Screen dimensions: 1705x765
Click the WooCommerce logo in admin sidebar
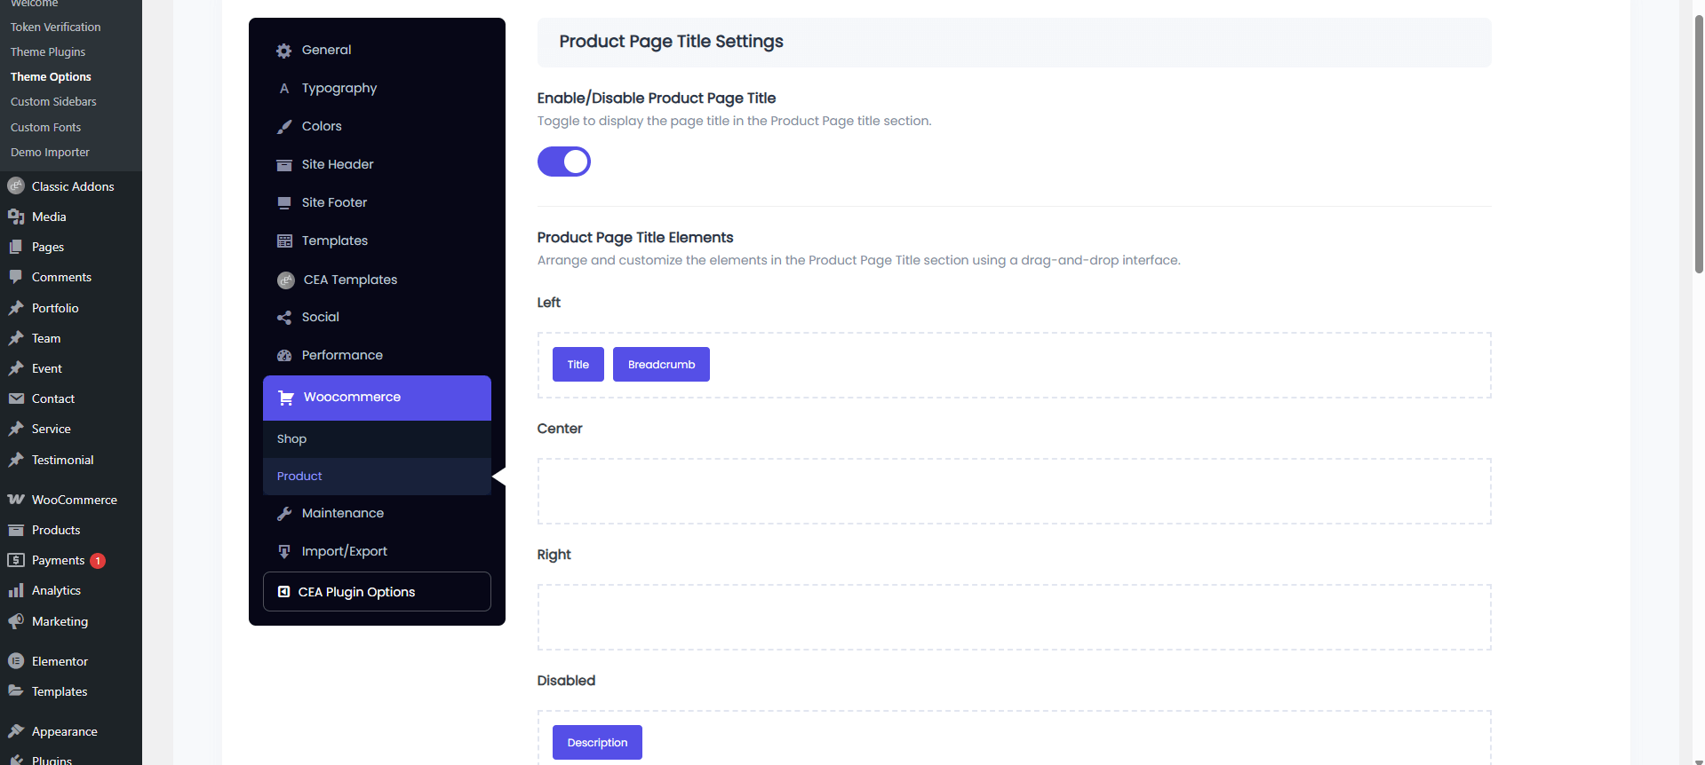[16, 500]
